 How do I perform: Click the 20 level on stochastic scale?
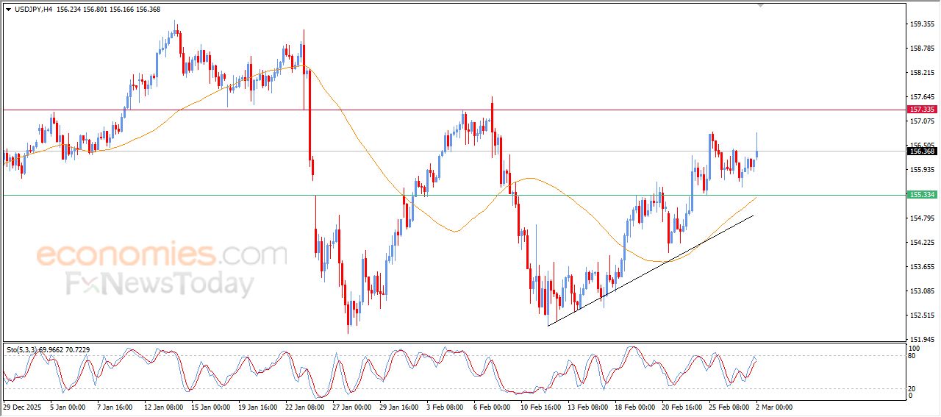coord(914,388)
